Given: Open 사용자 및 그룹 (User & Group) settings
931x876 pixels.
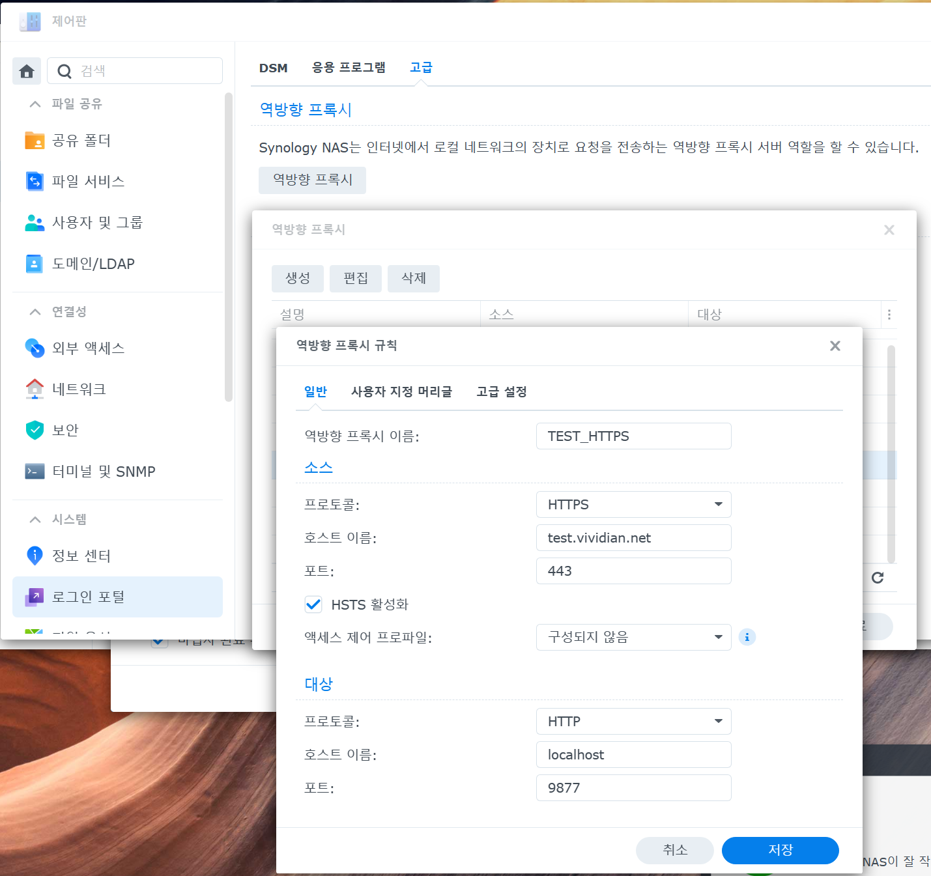Looking at the screenshot, I should point(97,223).
